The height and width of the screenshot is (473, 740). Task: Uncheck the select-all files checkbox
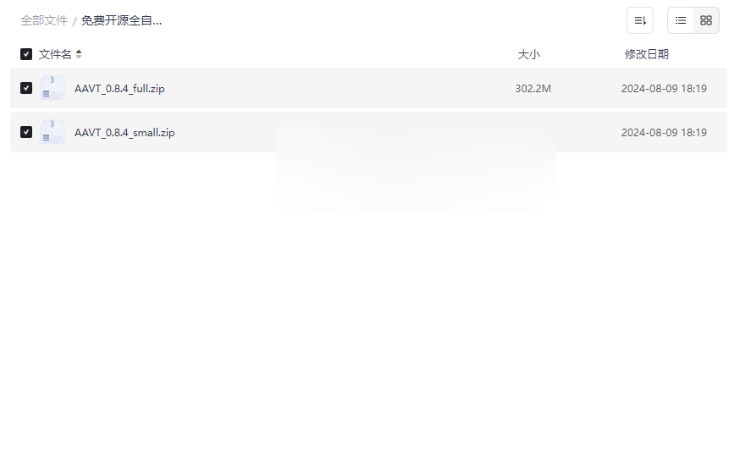pos(26,54)
